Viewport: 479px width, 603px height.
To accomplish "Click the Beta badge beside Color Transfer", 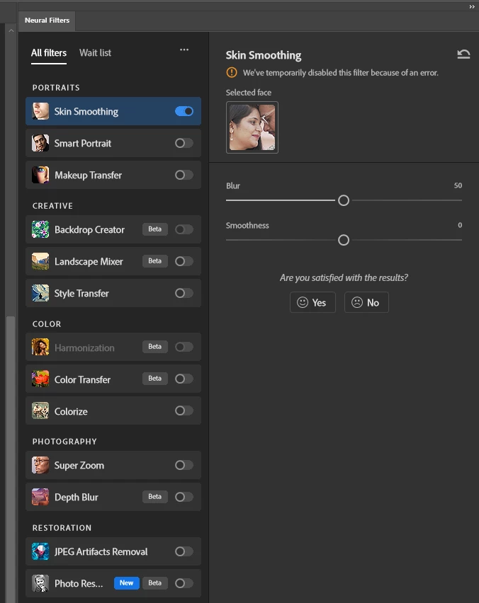I will point(154,379).
